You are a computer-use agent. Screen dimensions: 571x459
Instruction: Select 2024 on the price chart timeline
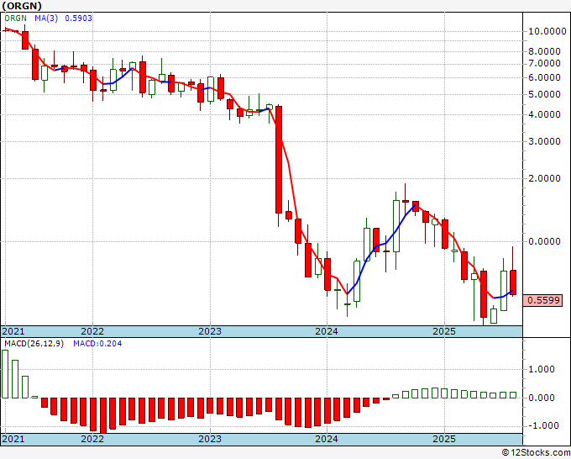pos(327,331)
